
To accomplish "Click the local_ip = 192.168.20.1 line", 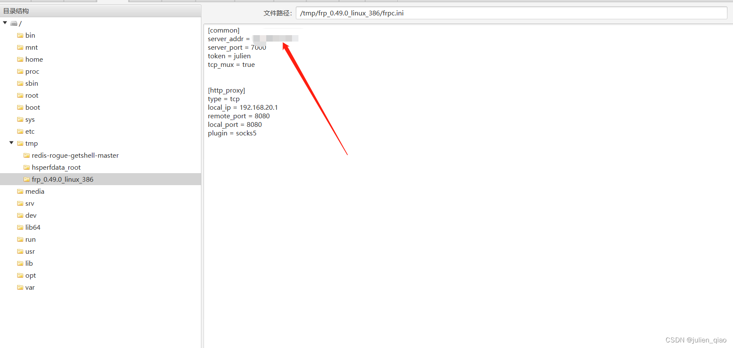I will (243, 108).
